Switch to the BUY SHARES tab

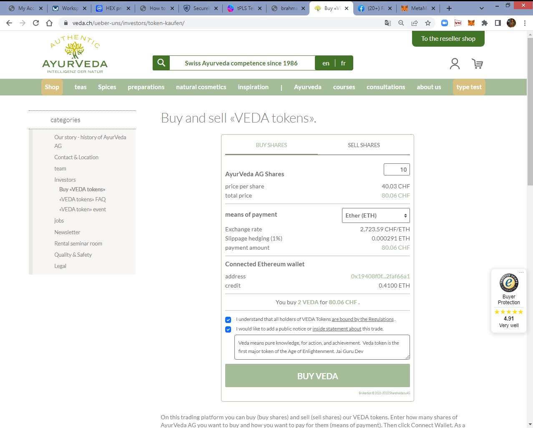pyautogui.click(x=272, y=145)
